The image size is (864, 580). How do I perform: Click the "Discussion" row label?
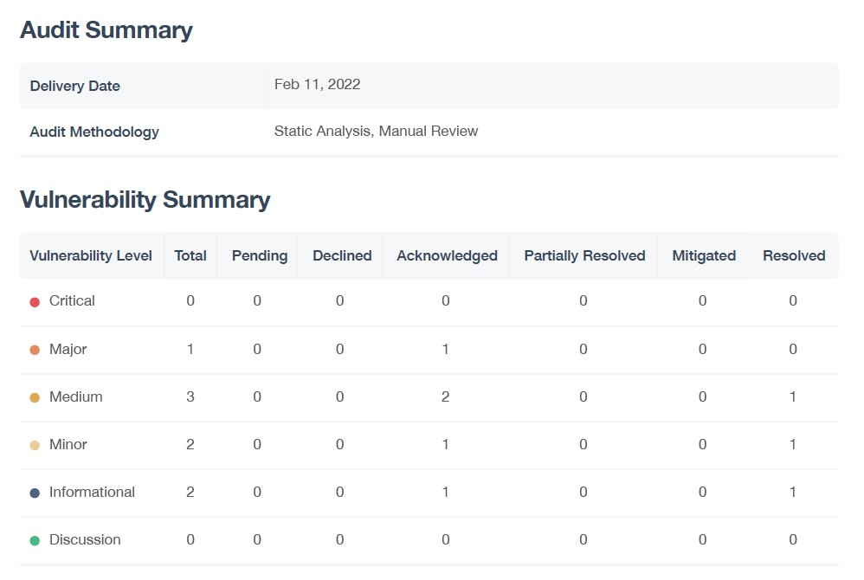(85, 540)
